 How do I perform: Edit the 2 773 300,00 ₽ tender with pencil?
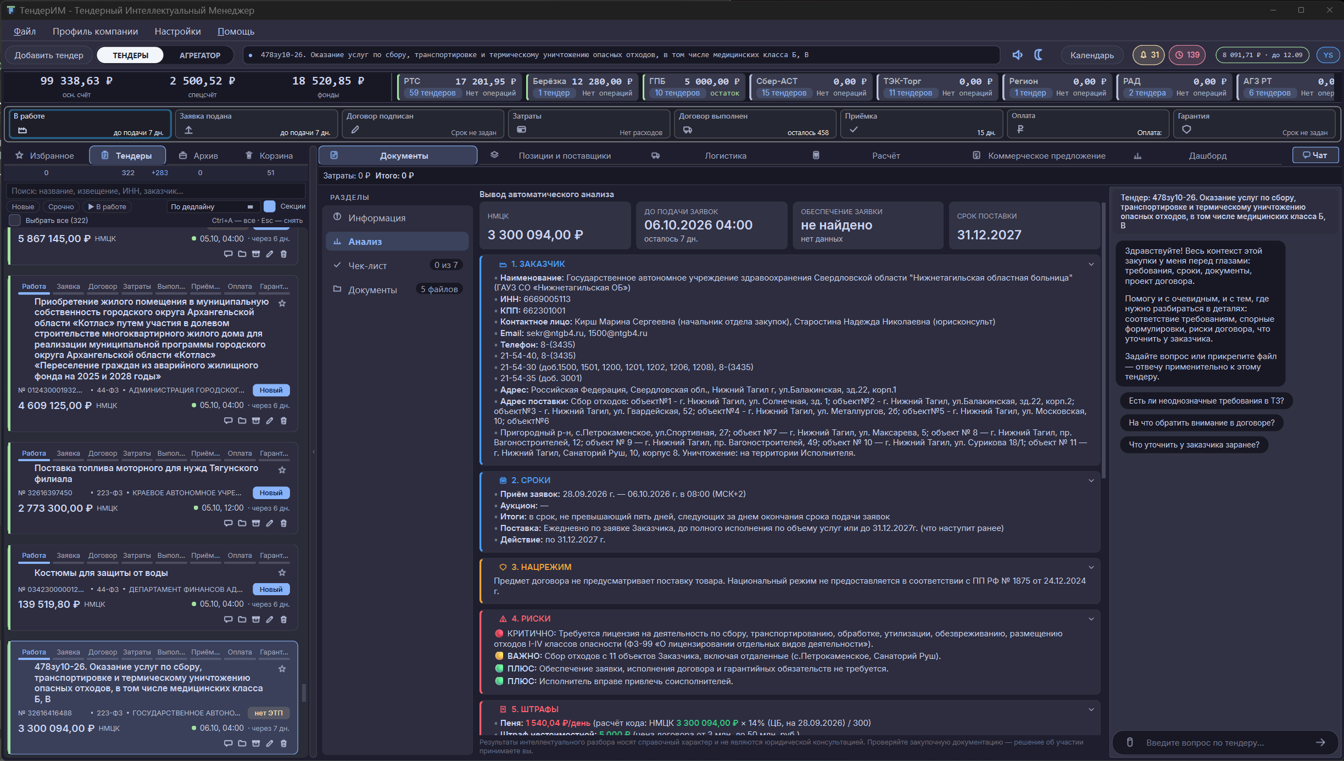270,523
